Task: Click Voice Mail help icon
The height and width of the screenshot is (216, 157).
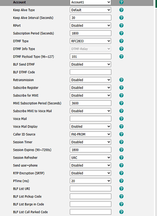Action: coord(121,119)
